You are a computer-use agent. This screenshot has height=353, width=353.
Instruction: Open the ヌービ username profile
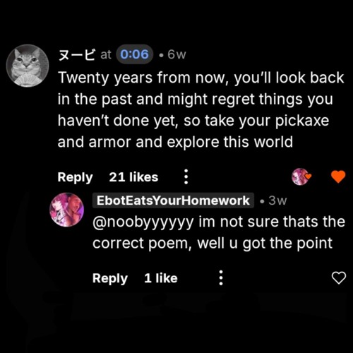click(77, 55)
